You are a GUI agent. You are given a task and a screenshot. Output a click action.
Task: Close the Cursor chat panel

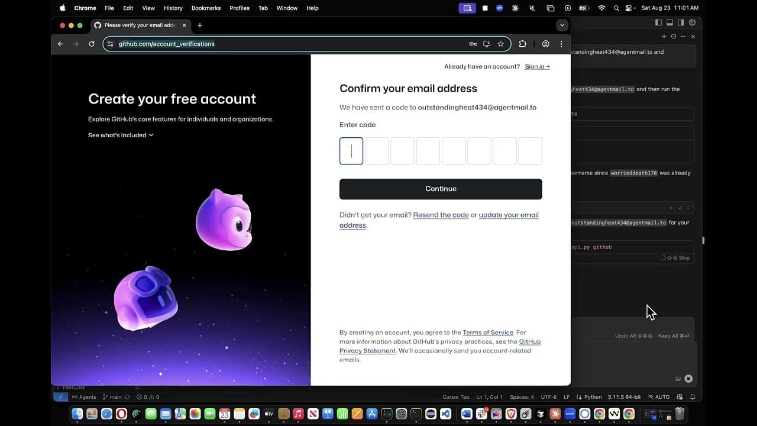tap(693, 37)
